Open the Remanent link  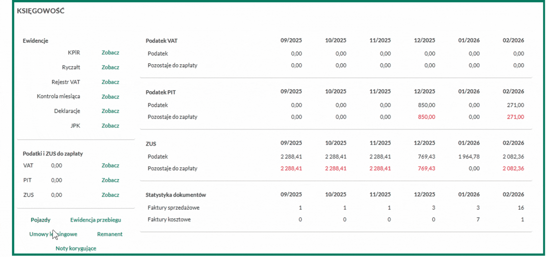pos(110,234)
